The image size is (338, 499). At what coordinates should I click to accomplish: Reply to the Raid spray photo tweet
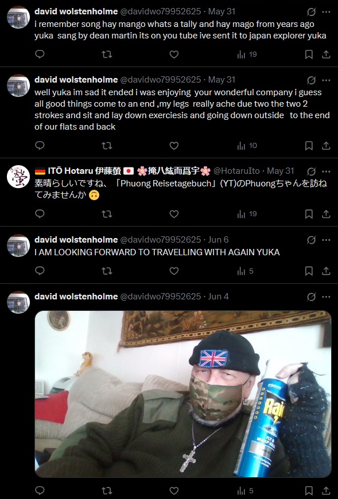40,491
